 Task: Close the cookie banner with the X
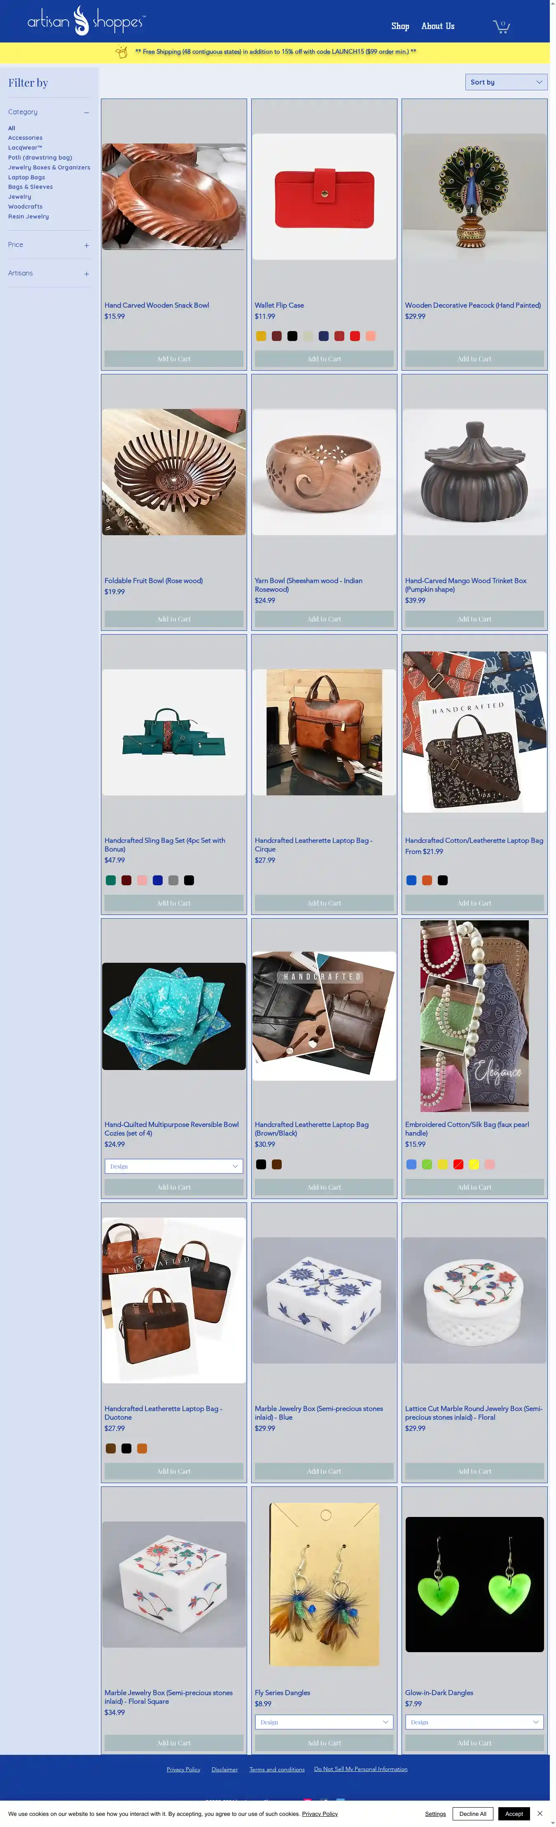click(540, 1813)
